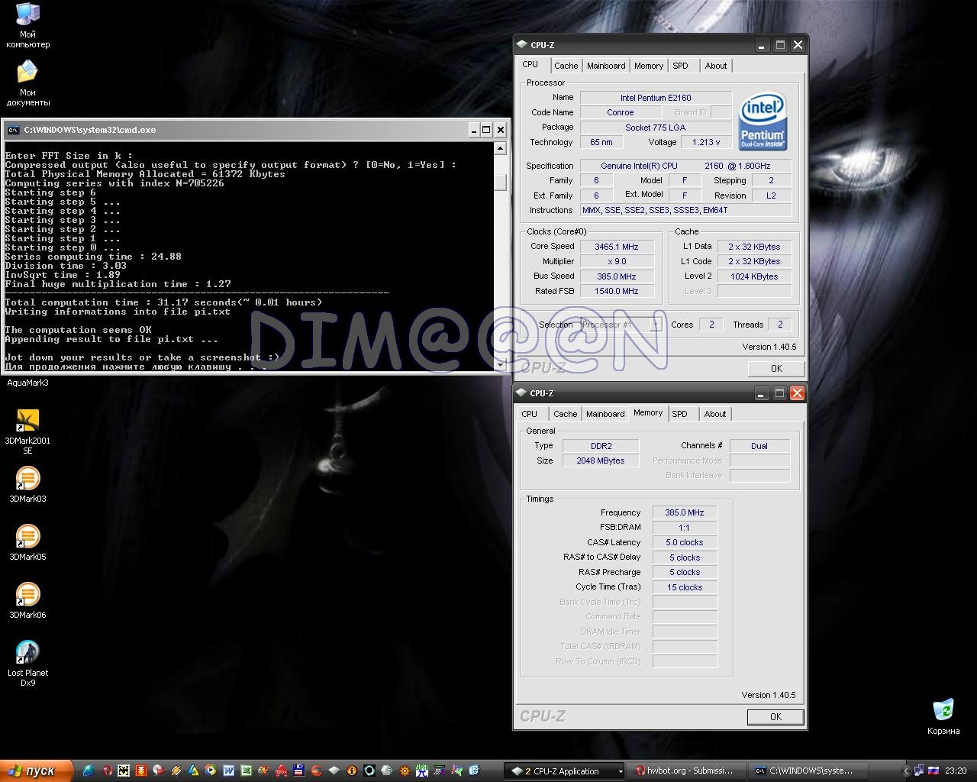The height and width of the screenshot is (782, 977).
Task: Switch to CPU tab in lower CPU-Z
Action: [x=530, y=414]
